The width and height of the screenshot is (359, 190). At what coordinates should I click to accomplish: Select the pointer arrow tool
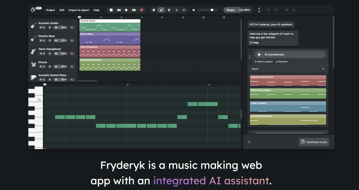pos(154,10)
